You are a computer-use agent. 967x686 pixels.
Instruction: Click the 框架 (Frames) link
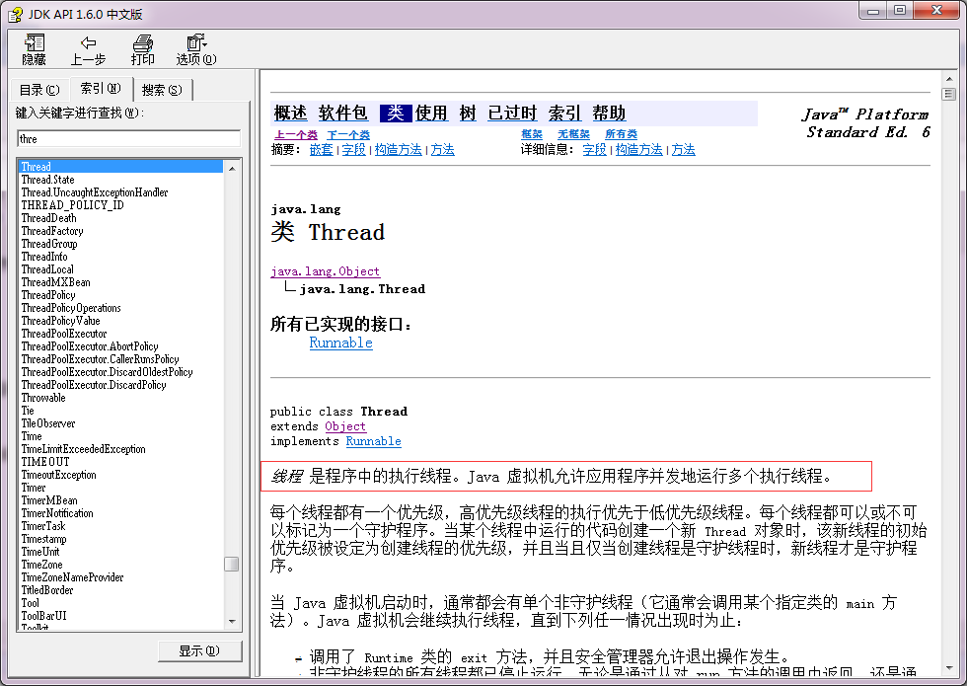coord(532,134)
